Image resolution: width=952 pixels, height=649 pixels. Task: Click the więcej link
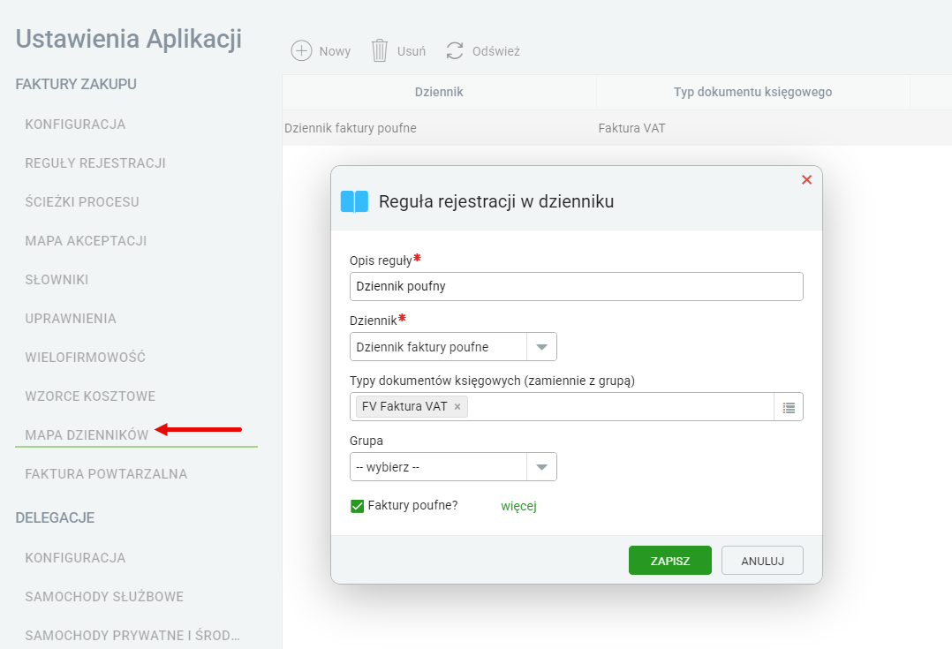[518, 506]
